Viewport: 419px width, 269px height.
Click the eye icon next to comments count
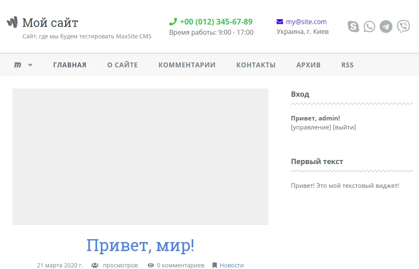coord(150,265)
